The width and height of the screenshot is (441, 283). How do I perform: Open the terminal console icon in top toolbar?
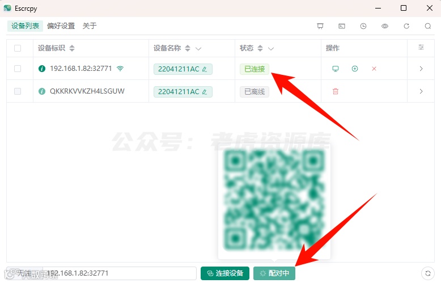342,26
